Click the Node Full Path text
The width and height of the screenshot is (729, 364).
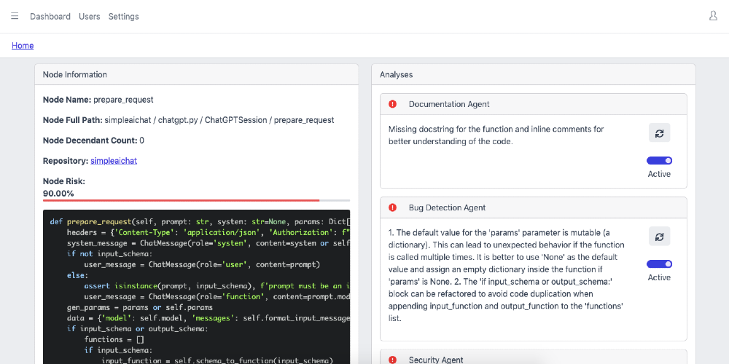coord(188,120)
